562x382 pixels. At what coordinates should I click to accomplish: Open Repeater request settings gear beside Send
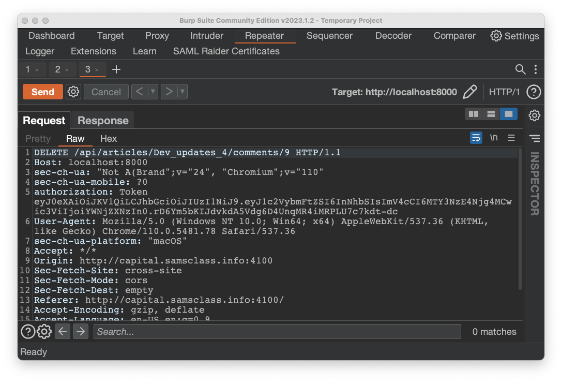tap(73, 92)
